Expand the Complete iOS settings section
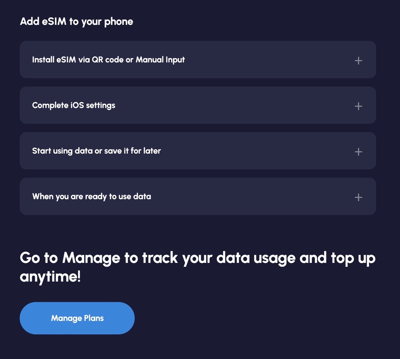400x359 pixels. click(197, 105)
